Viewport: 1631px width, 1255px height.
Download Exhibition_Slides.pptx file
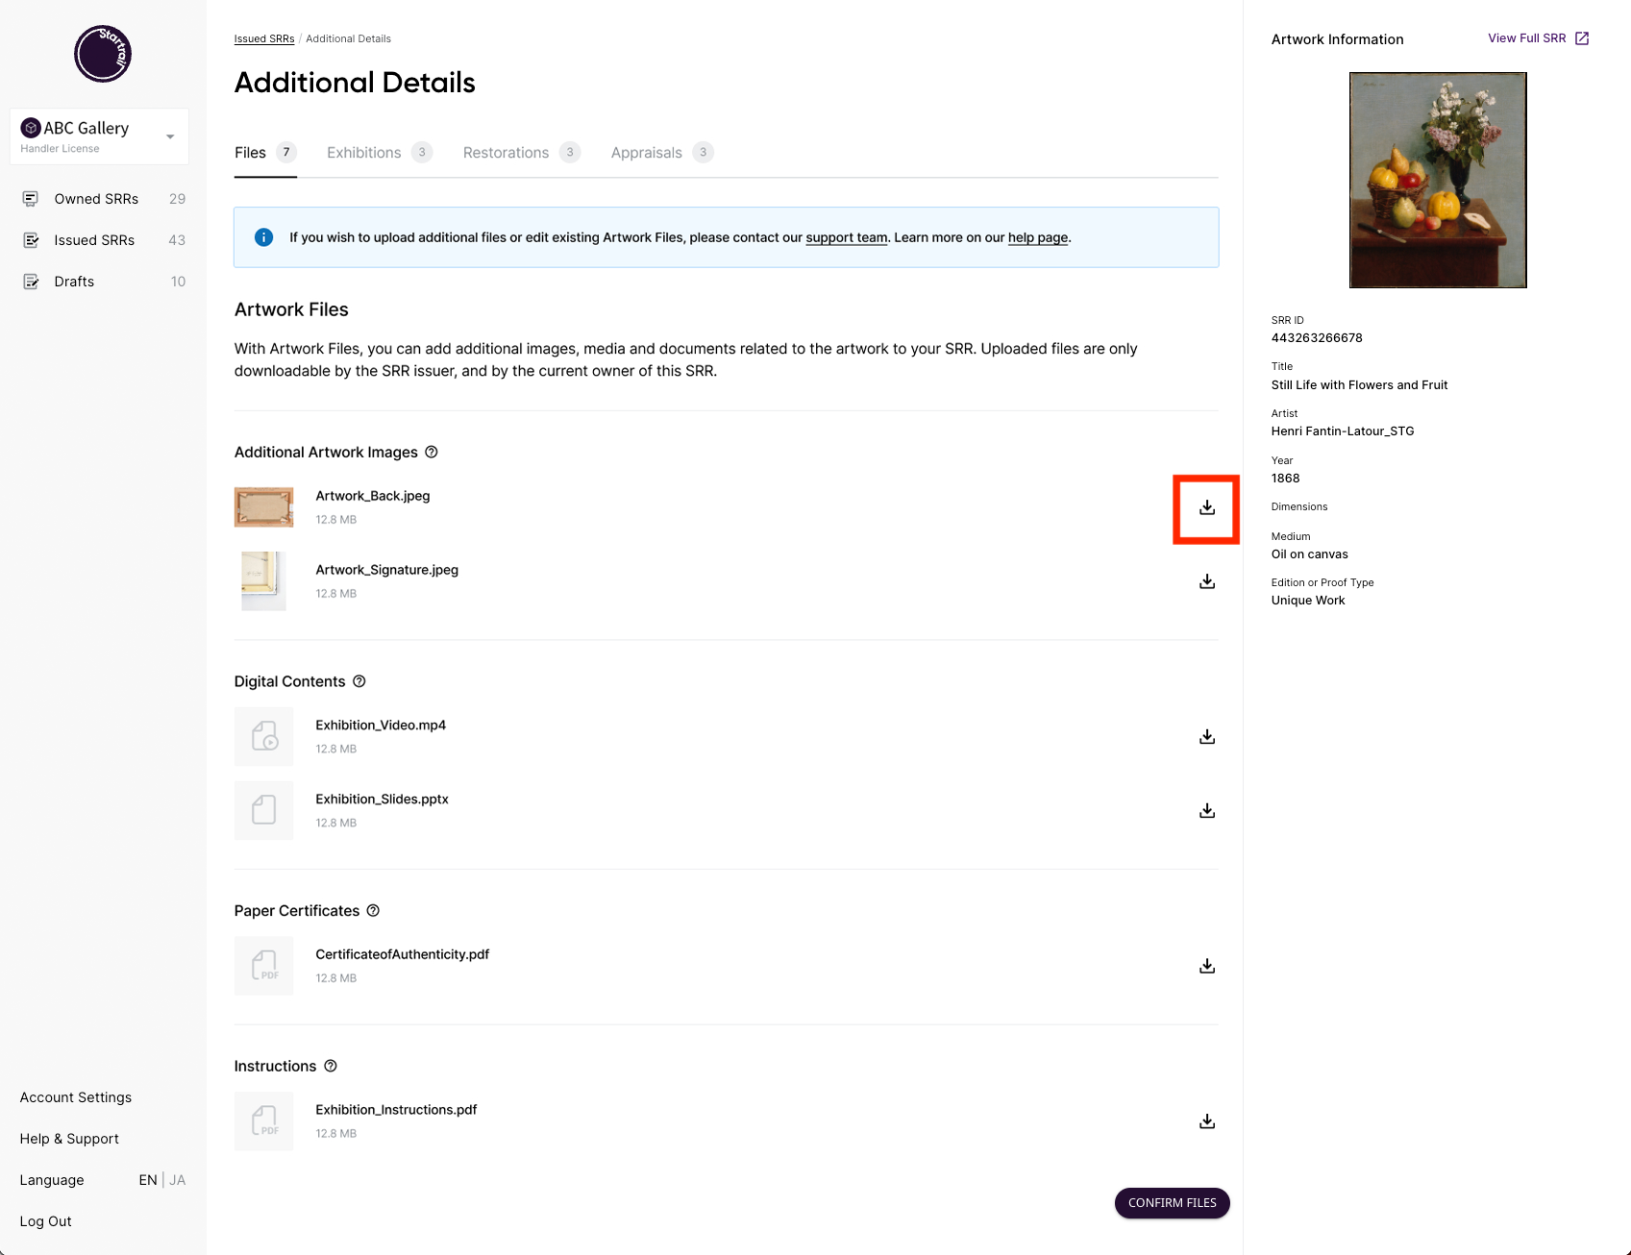[1207, 811]
